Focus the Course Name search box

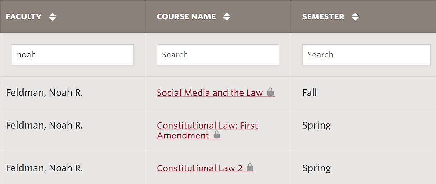pyautogui.click(x=218, y=55)
